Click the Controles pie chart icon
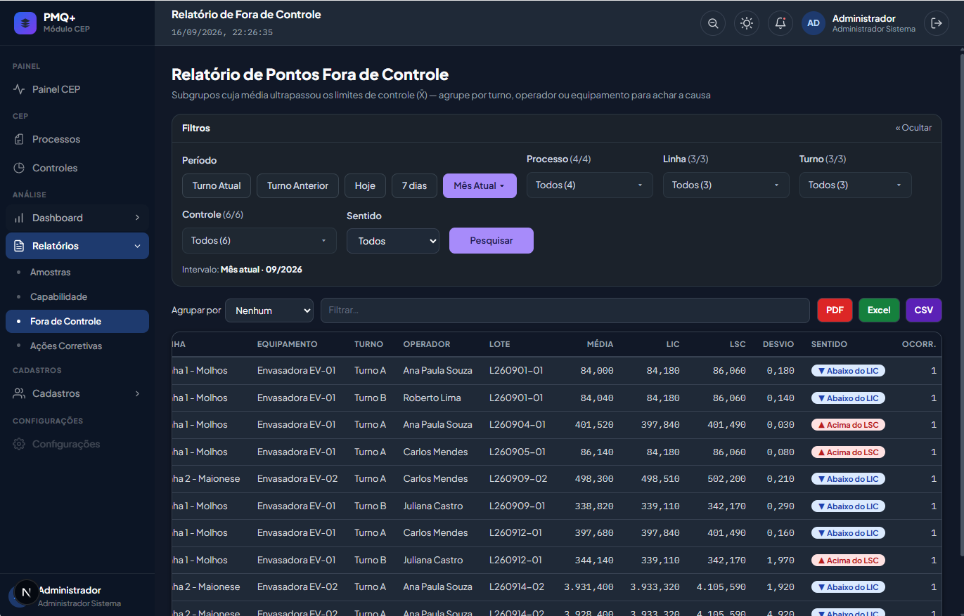 coord(19,168)
